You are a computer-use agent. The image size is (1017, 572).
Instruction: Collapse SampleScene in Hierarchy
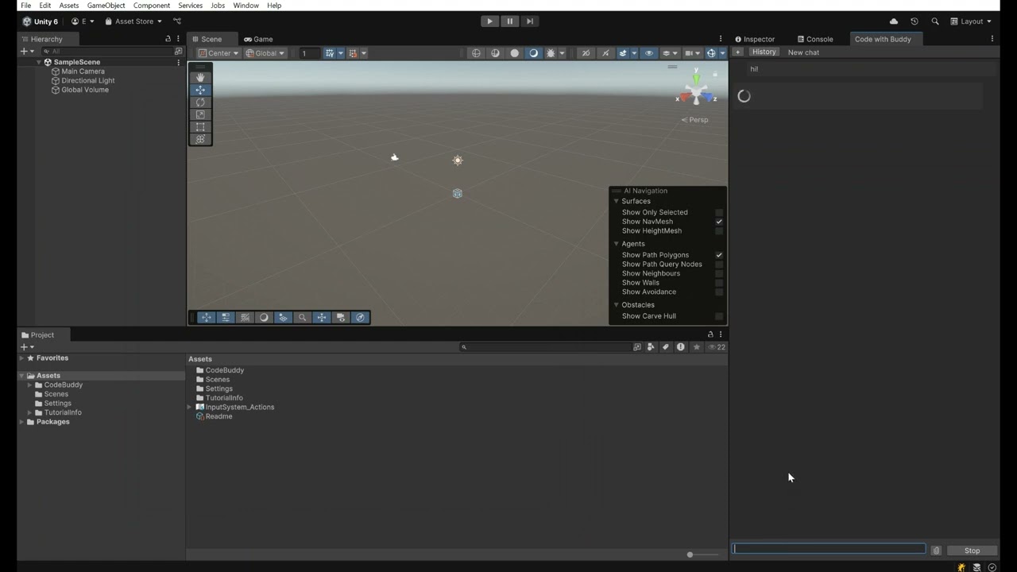point(38,62)
